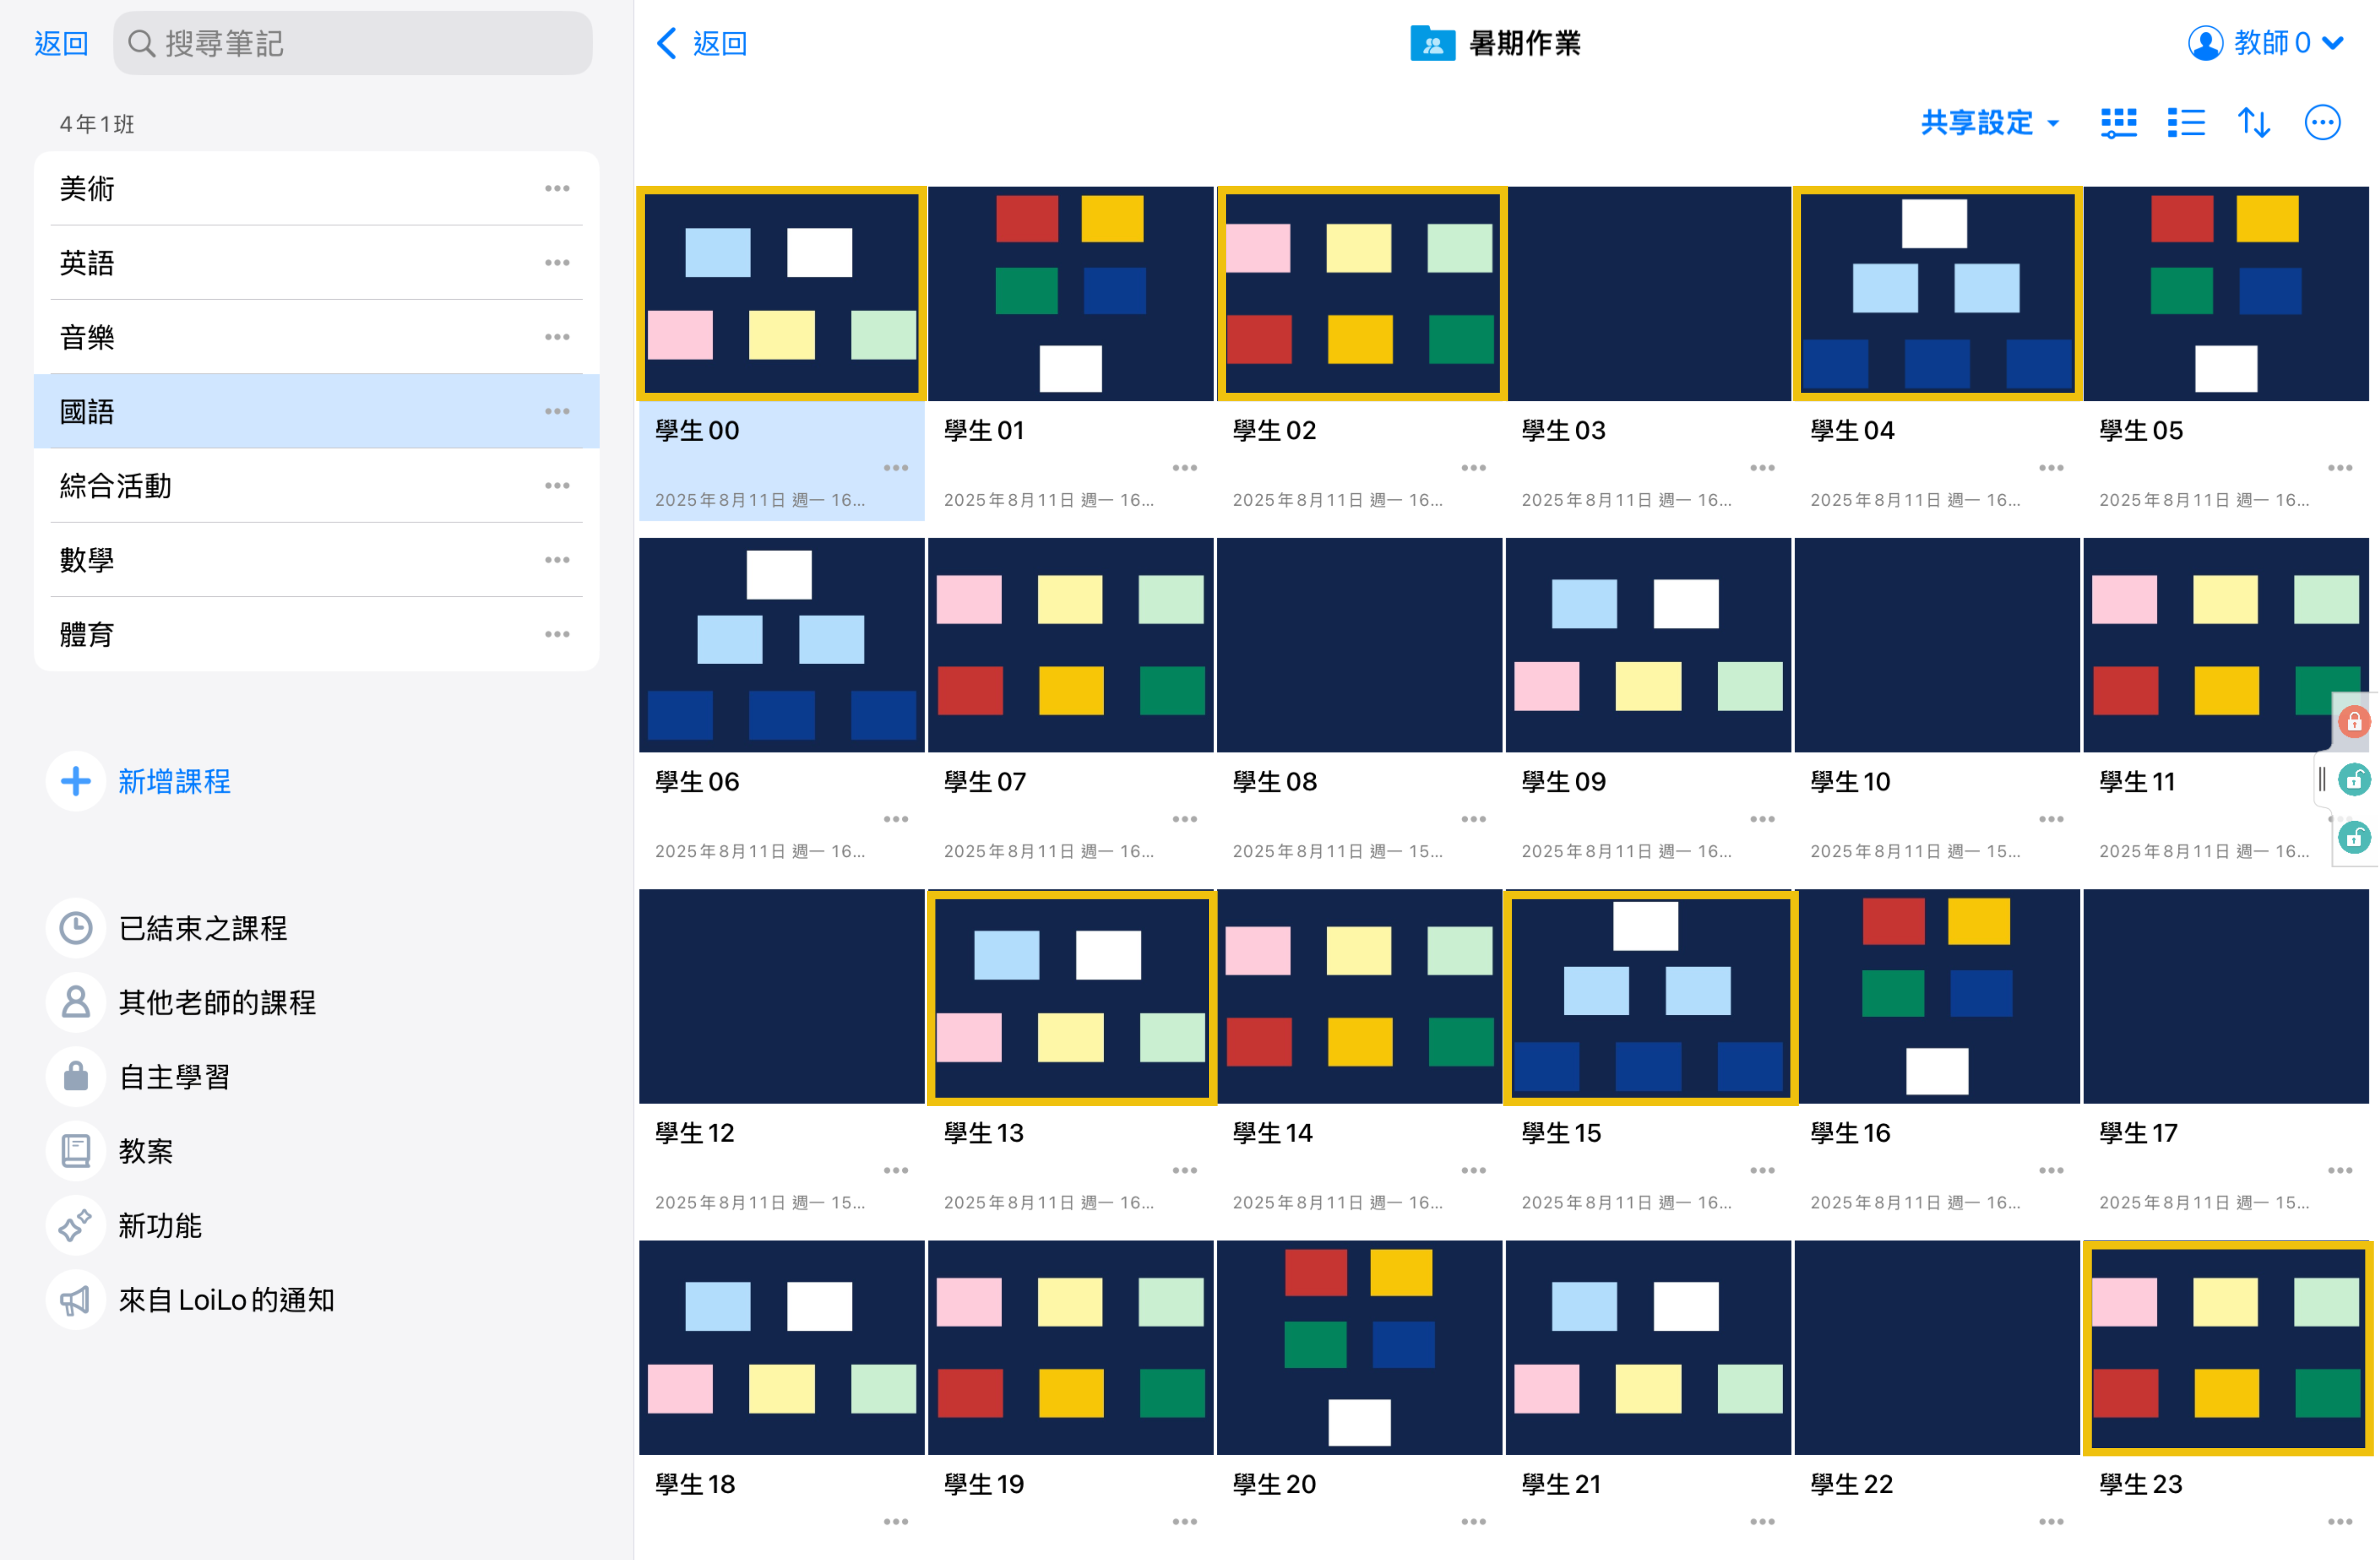Select the 綜合活動 course

pyautogui.click(x=115, y=486)
